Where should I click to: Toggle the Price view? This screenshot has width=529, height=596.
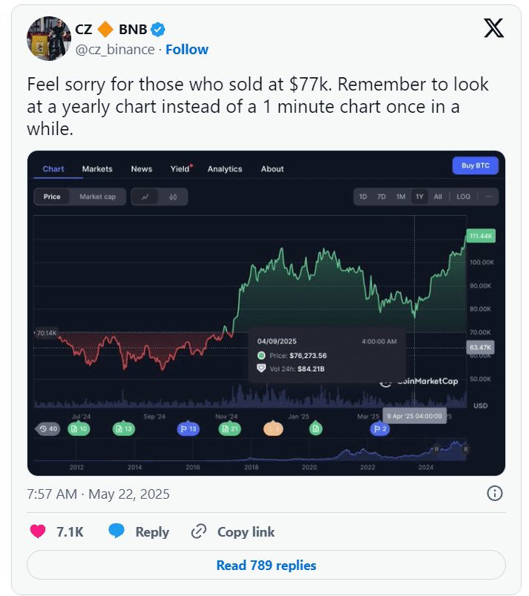(52, 197)
